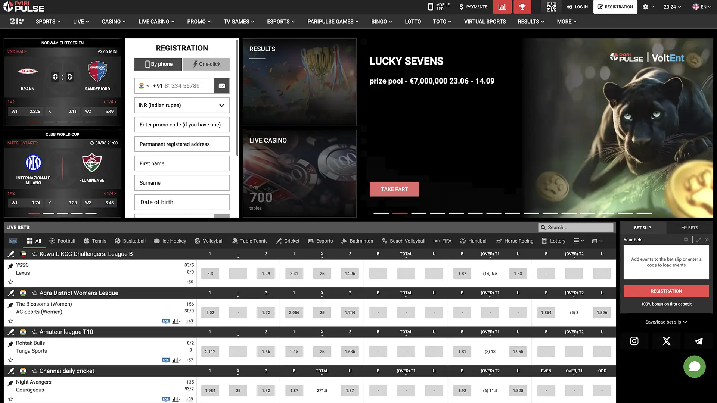Open the BINGO menu

point(382,22)
